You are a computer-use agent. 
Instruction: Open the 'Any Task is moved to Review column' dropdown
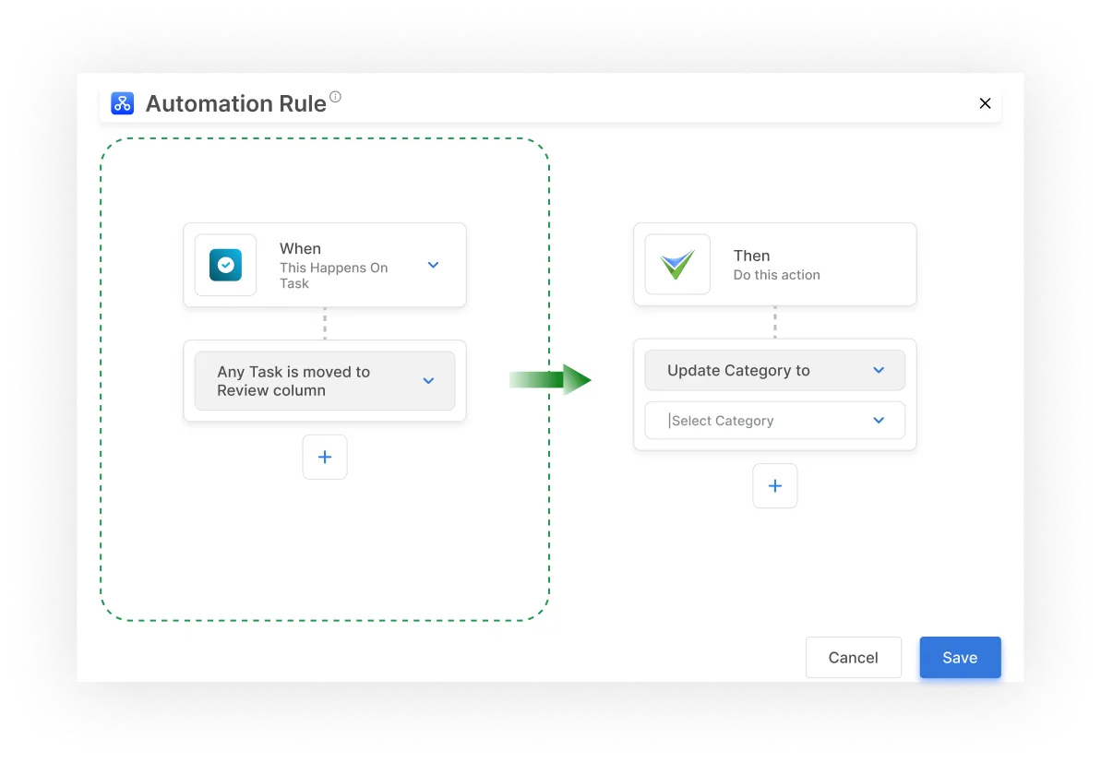point(427,380)
